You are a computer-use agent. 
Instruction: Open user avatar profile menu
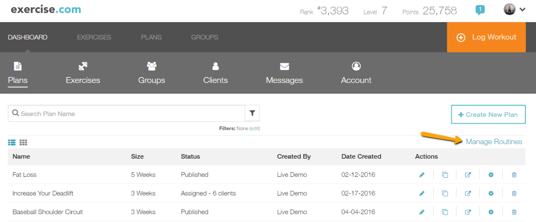point(514,10)
